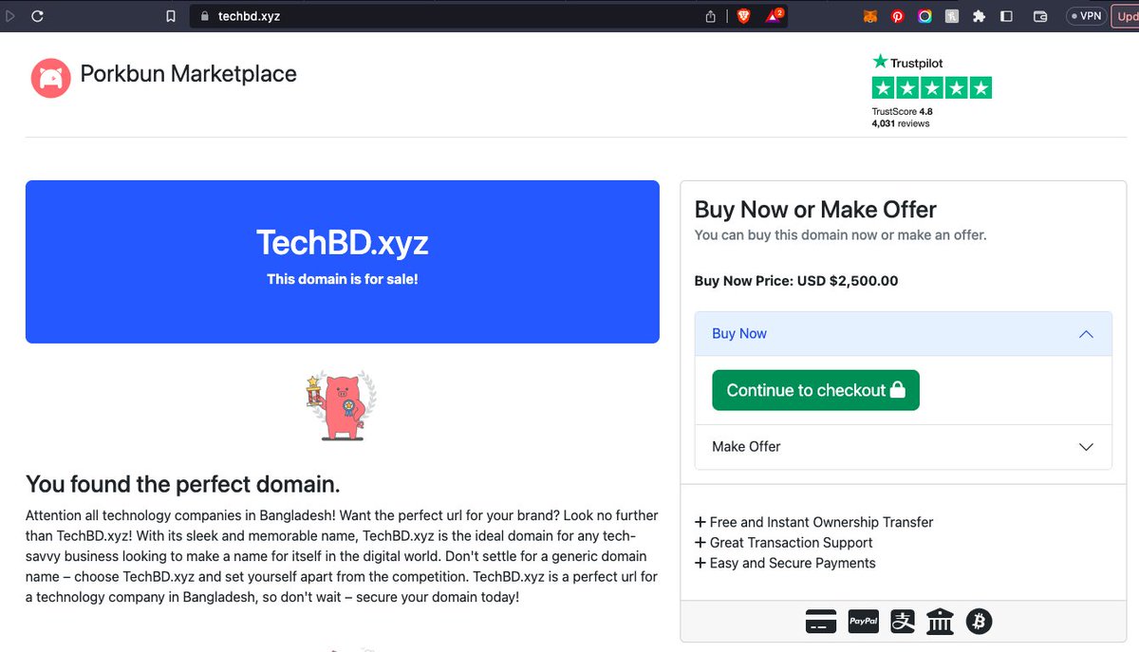
Task: Click the PayPal payment icon
Action: point(863,622)
